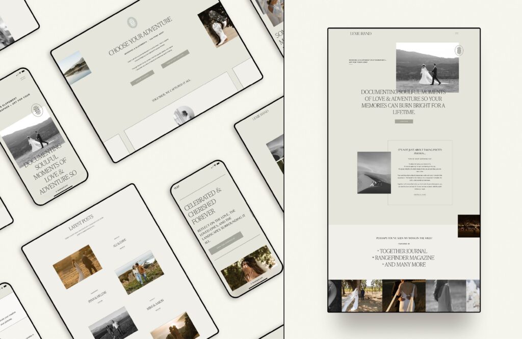Click the LEXIE HAND site title
Viewport: 522px width, 339px height.
tap(360, 34)
